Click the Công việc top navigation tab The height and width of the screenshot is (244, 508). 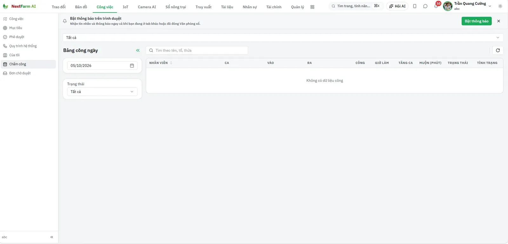tap(105, 7)
